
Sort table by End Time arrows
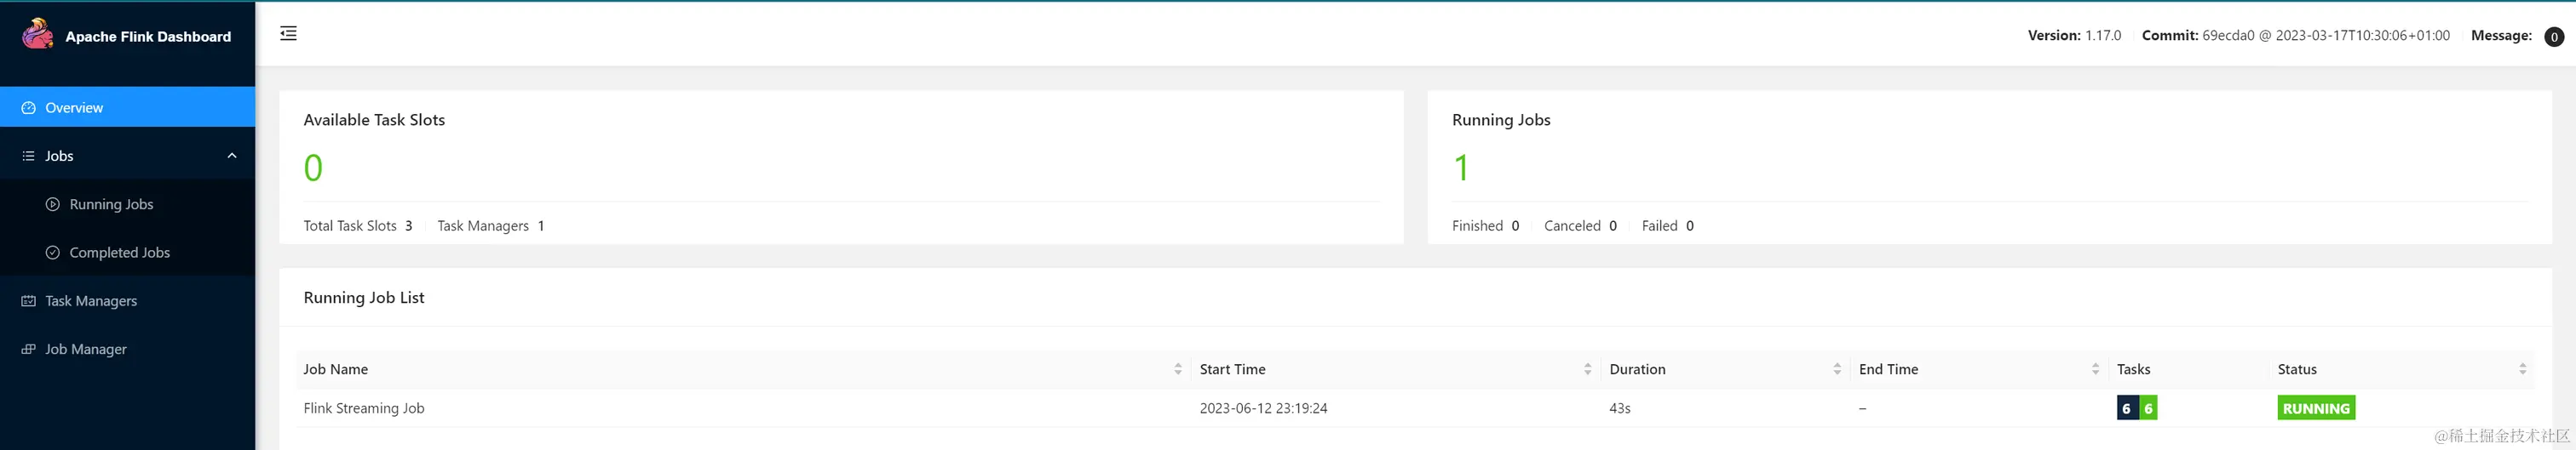(2095, 369)
